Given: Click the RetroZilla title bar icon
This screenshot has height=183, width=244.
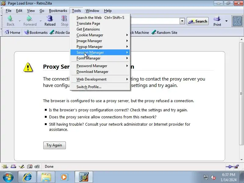Looking at the screenshot, I should [3, 3].
